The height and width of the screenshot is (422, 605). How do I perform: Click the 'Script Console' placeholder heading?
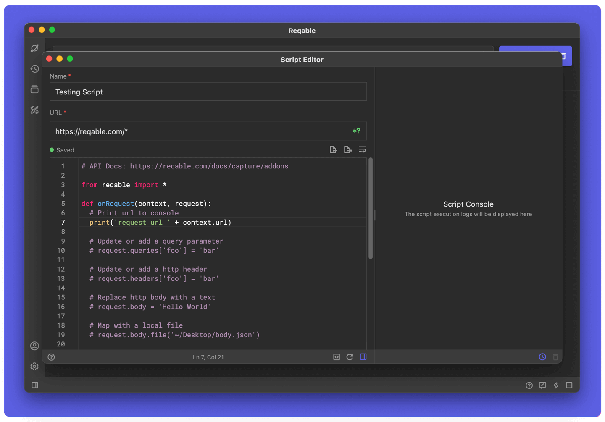click(468, 204)
